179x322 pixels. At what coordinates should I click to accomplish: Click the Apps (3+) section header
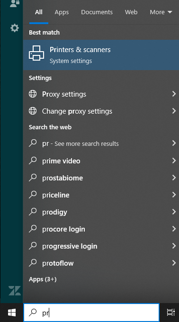pos(43,279)
